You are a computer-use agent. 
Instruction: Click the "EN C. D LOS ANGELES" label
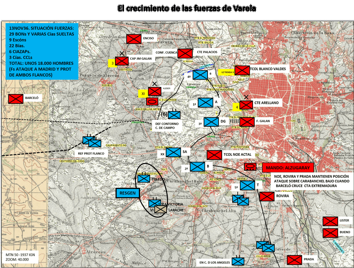(x=214, y=262)
